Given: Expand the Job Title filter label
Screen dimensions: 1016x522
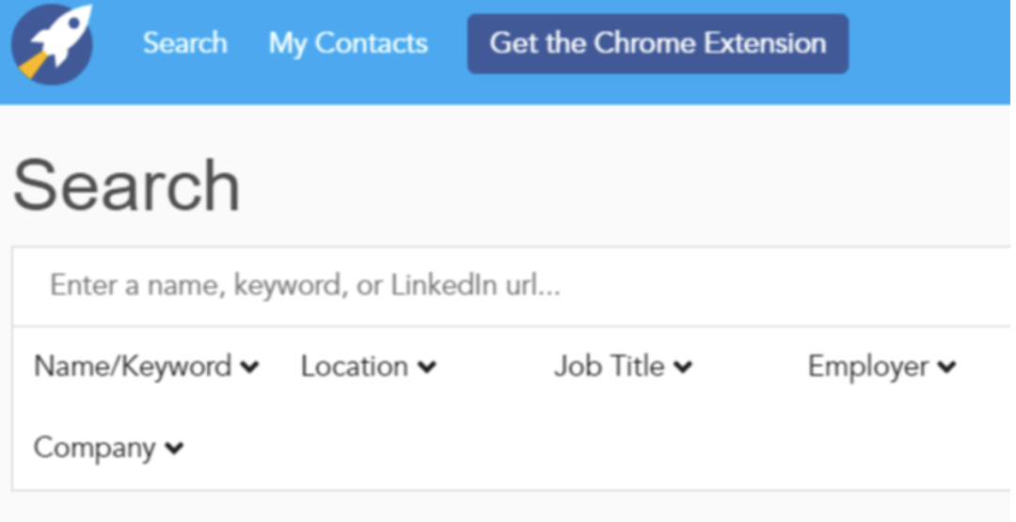Looking at the screenshot, I should (x=609, y=366).
